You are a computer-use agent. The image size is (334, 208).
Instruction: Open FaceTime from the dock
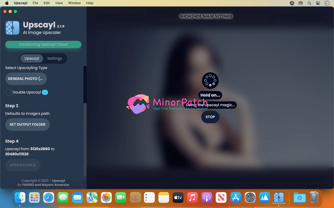coord(121,198)
